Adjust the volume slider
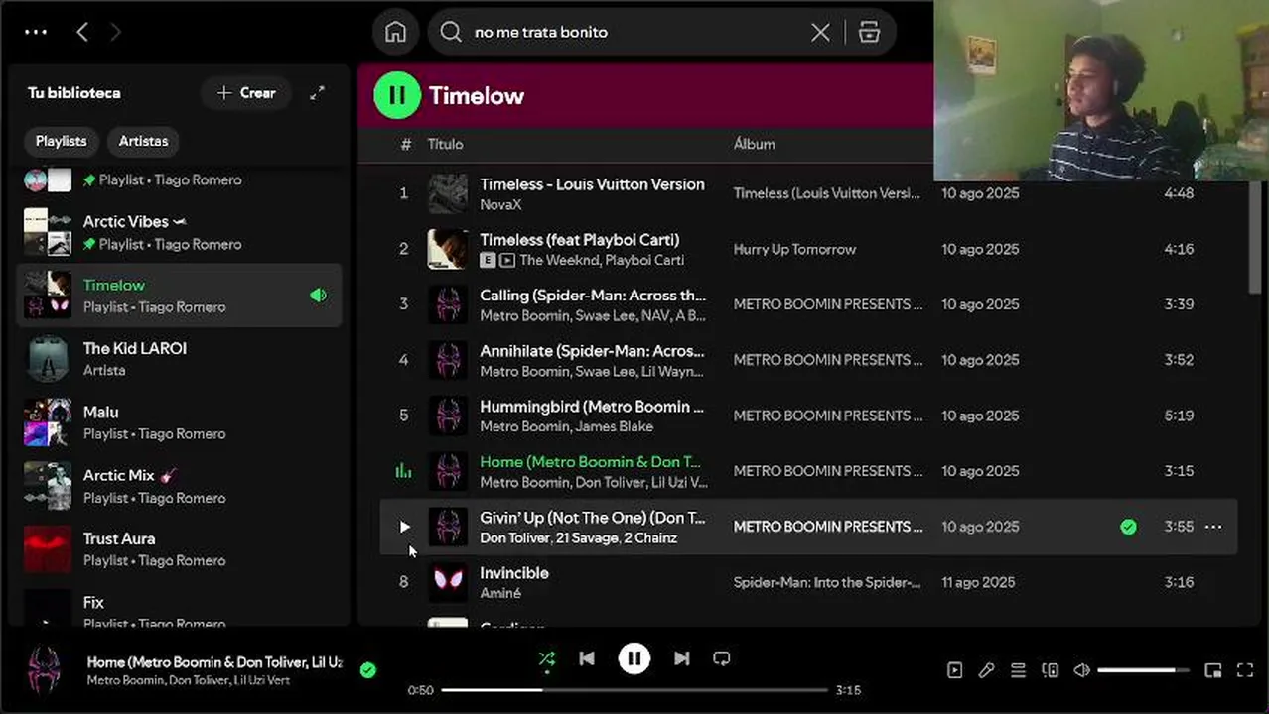 1143,670
